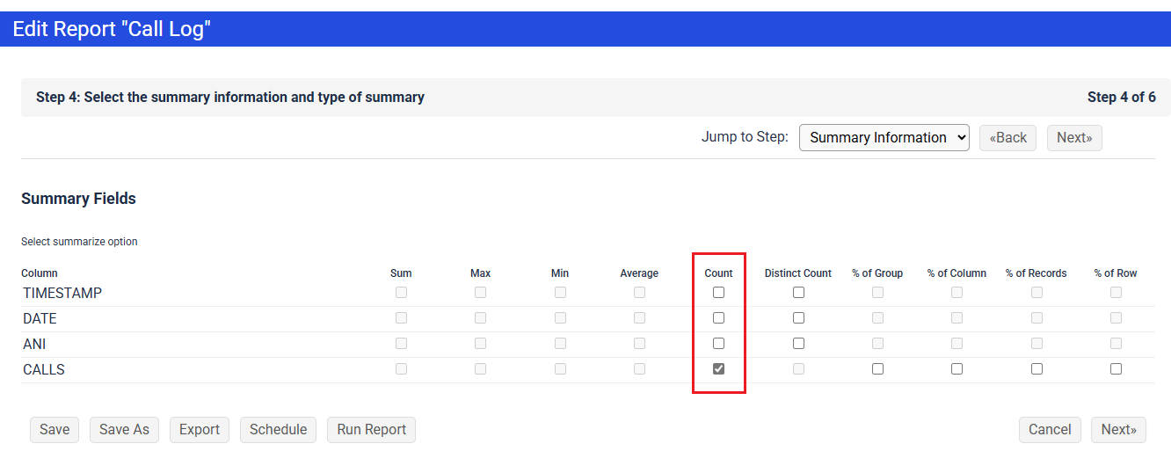Click the % of Group header
1171x473 pixels.
877,273
